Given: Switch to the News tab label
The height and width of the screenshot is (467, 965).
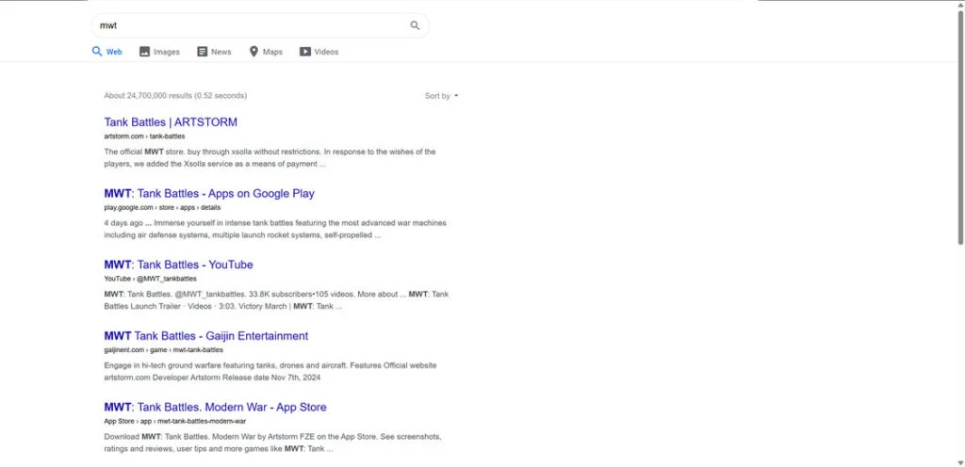Looking at the screenshot, I should coord(221,52).
